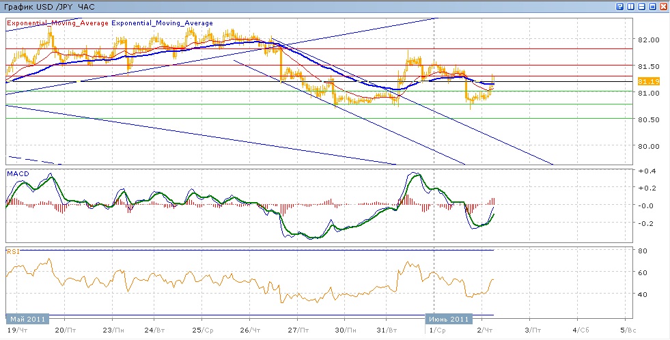This screenshot has height=340, width=670.
Task: Click the 31/Вт date label
Action: (387, 330)
